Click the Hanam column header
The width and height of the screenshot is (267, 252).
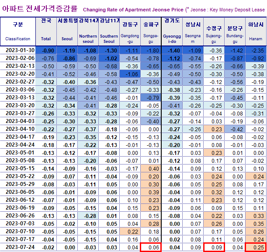point(256,31)
